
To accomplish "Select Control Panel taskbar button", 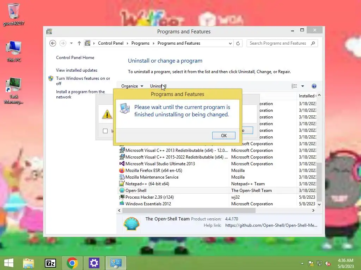I will tap(116, 263).
